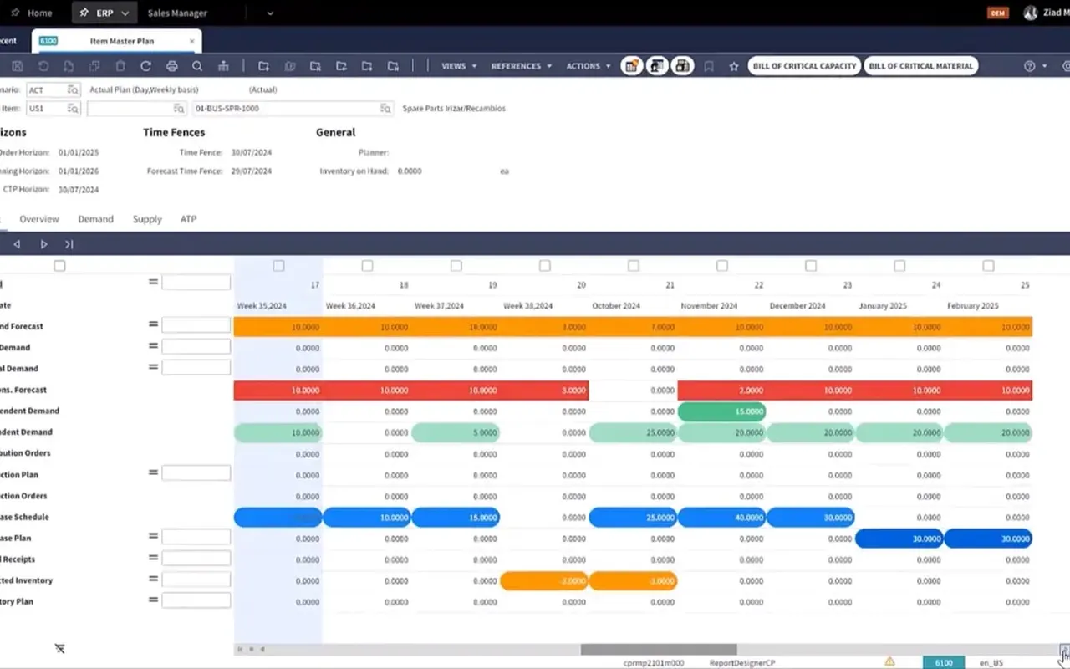1070x669 pixels.
Task: Switch to the ATP tab
Action: pos(189,219)
